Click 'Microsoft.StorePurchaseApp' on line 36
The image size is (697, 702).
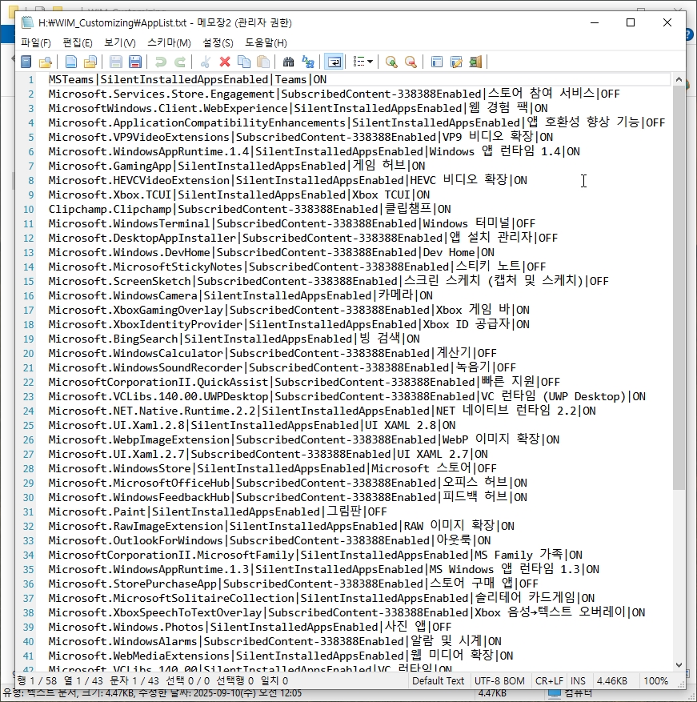pos(133,584)
